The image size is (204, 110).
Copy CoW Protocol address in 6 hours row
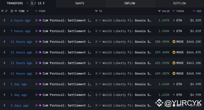tap(36, 20)
